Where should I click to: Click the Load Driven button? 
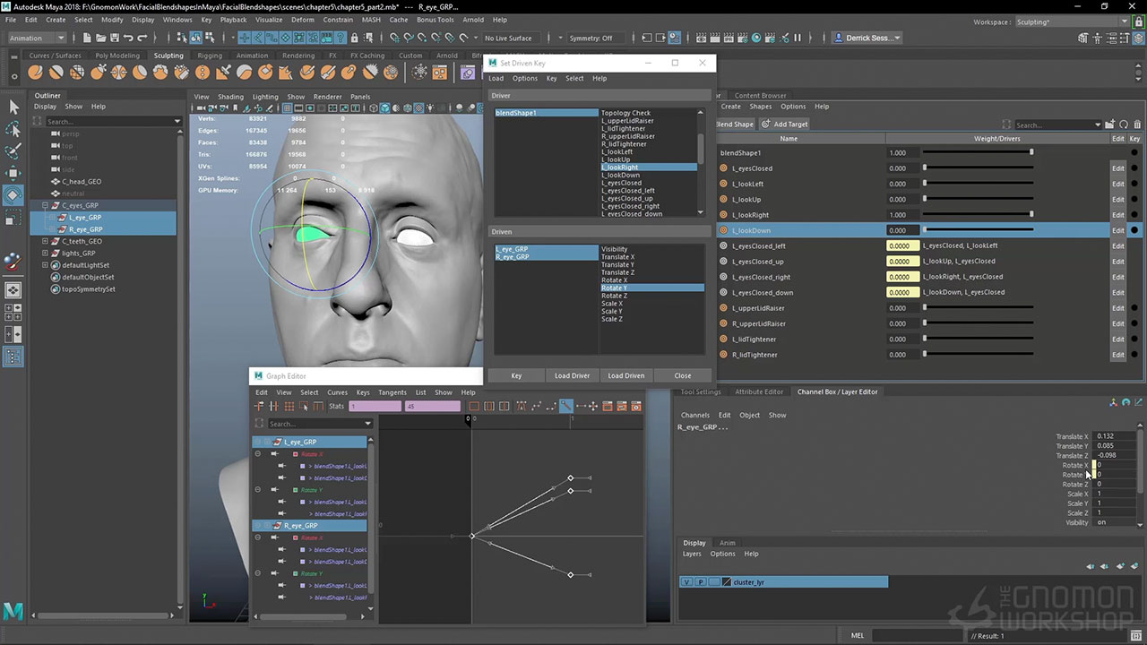tap(625, 375)
